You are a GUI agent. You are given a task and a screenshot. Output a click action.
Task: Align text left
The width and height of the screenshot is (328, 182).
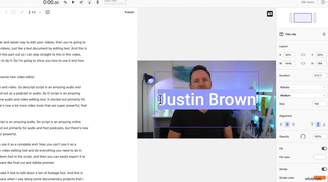tap(281, 125)
